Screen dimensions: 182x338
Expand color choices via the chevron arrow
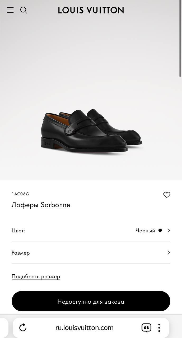(x=169, y=231)
